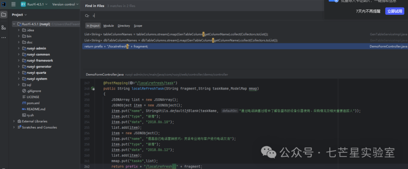Switch to the Directory scope tab
This screenshot has height=169, width=408.
(x=124, y=26)
